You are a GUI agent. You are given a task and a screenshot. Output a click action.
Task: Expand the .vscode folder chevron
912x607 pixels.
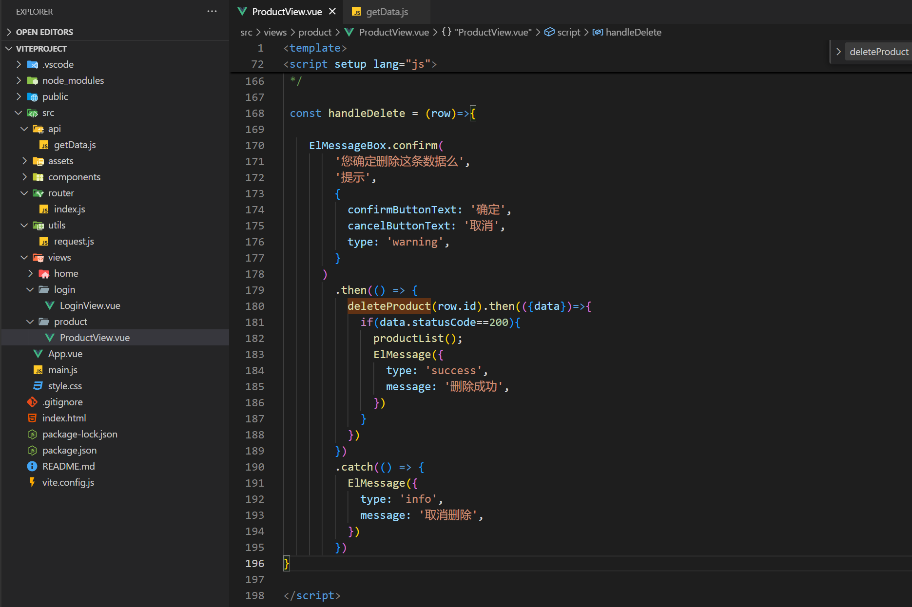click(19, 64)
